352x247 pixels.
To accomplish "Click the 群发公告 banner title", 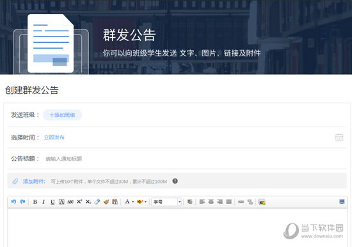I will 129,35.
